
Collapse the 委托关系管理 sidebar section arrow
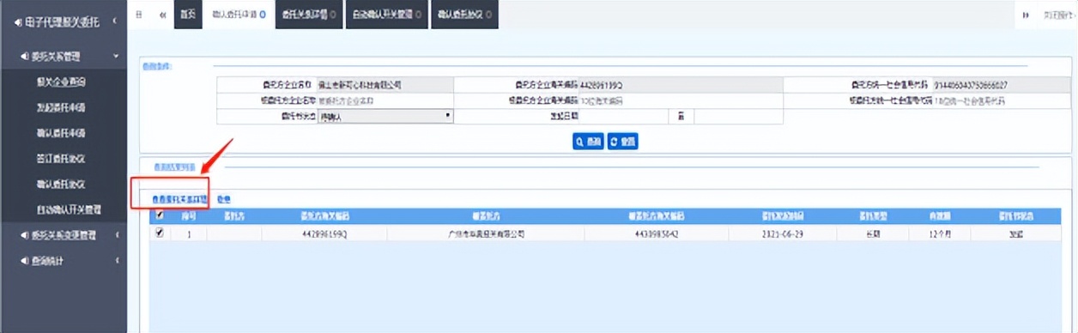point(116,57)
